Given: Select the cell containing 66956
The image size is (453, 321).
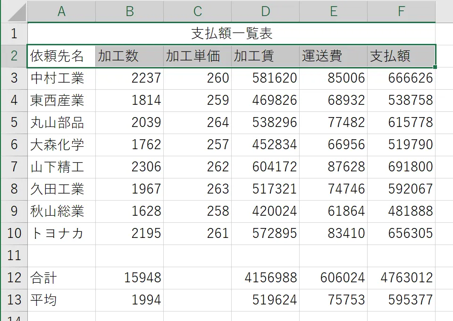Looking at the screenshot, I should coord(334,144).
